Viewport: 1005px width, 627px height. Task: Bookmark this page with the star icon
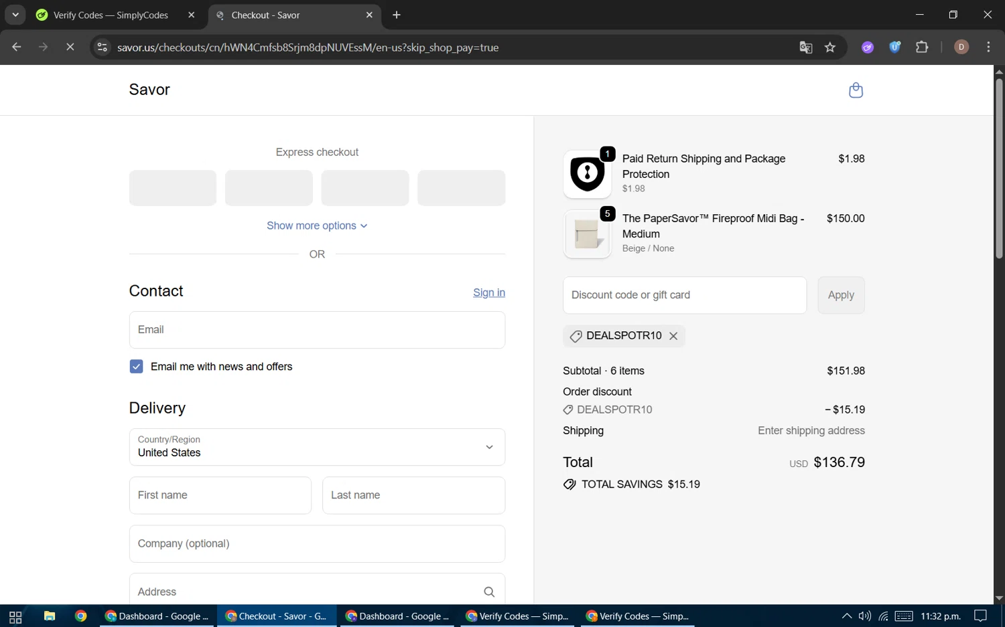pos(830,48)
